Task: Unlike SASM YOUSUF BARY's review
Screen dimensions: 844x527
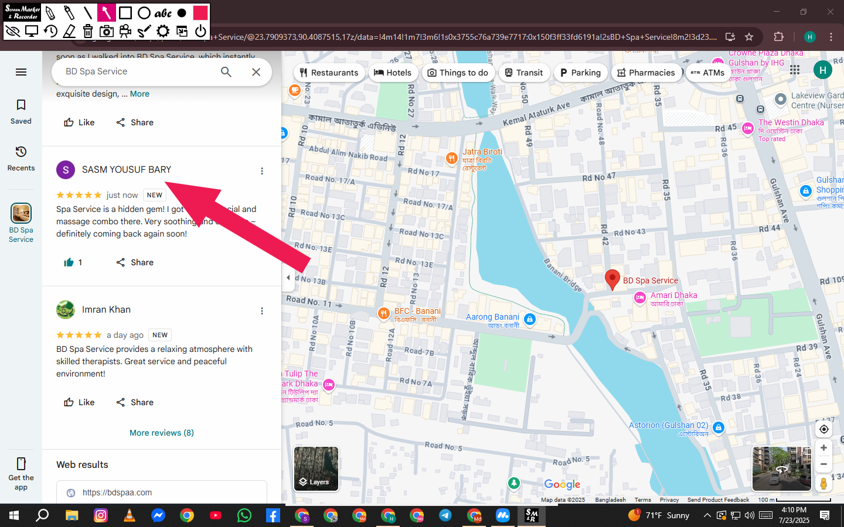Action: tap(73, 262)
